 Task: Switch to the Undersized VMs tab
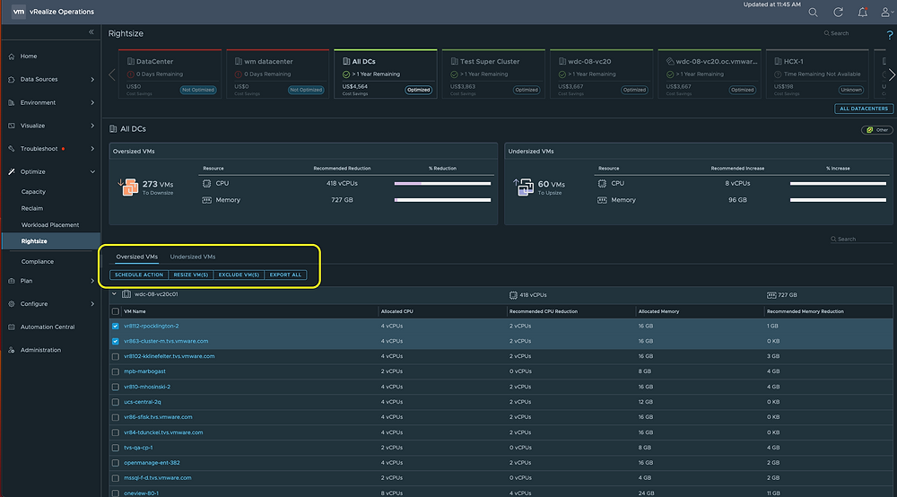pos(193,257)
